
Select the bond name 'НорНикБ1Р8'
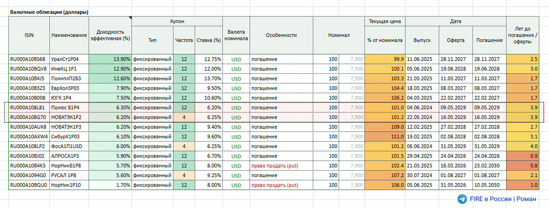(x=69, y=166)
